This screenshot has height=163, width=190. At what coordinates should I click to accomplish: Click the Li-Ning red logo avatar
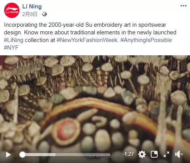(x=12, y=10)
